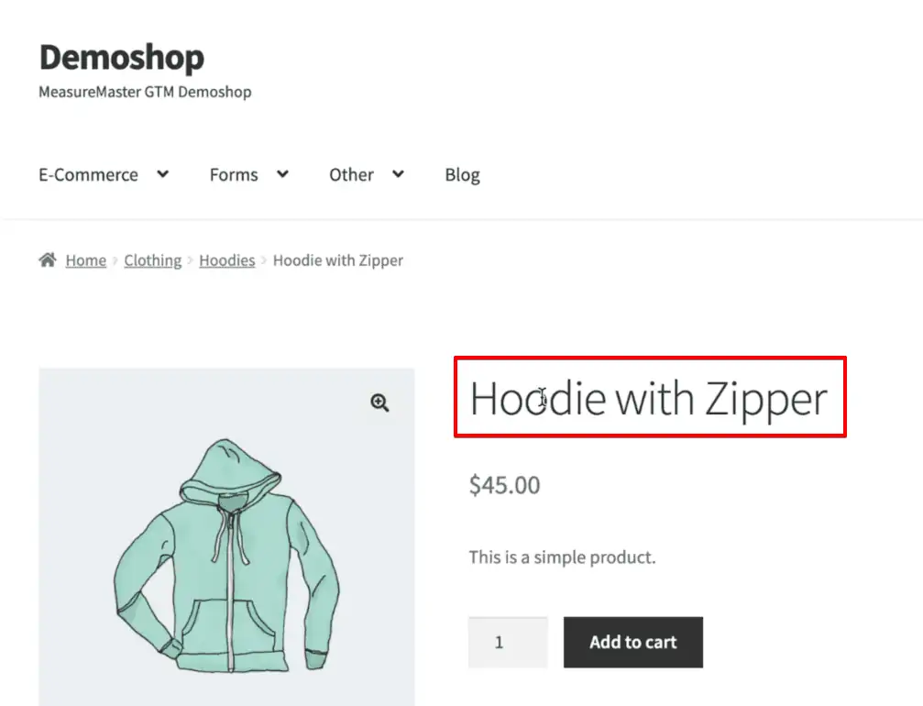Image resolution: width=923 pixels, height=706 pixels.
Task: Click the home icon in the breadcrumb
Action: 46,259
